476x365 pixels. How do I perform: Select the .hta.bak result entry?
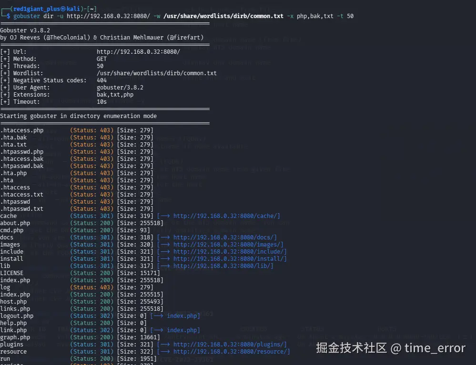[13, 138]
